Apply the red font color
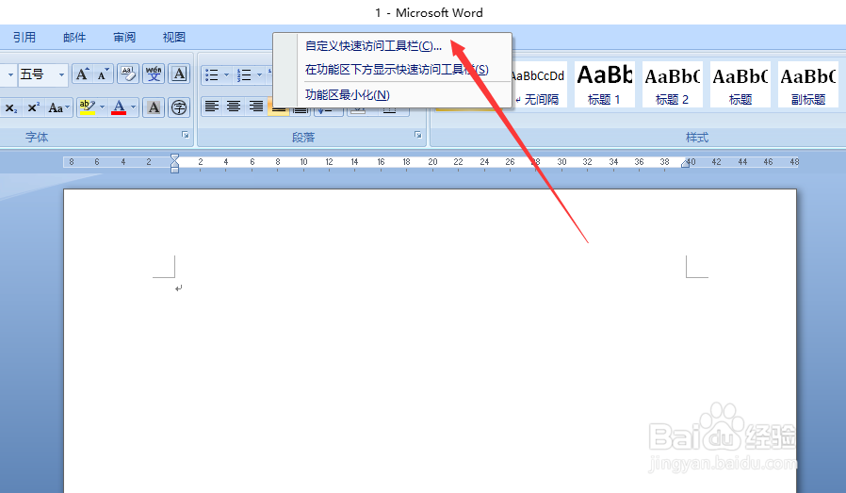 tap(119, 107)
